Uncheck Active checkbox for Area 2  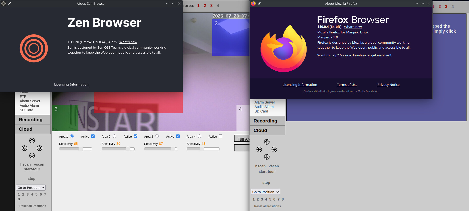pyautogui.click(x=135, y=136)
